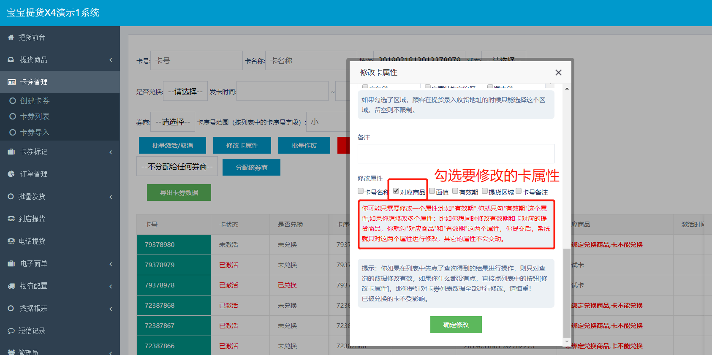Click the card icon beside 卡券管理
The height and width of the screenshot is (355, 712).
[x=11, y=82]
